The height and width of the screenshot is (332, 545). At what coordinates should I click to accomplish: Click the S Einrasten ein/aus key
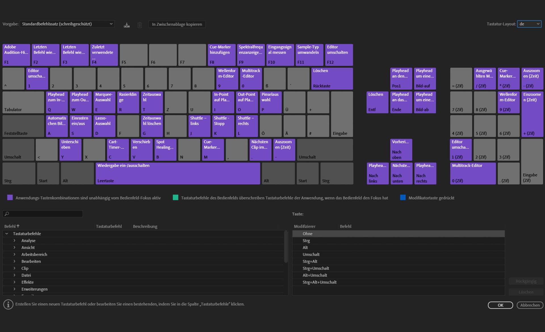tap(81, 126)
